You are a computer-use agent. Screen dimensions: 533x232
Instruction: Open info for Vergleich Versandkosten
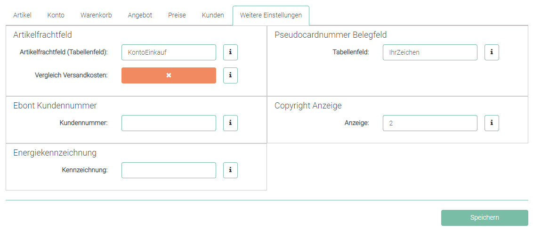click(x=230, y=75)
